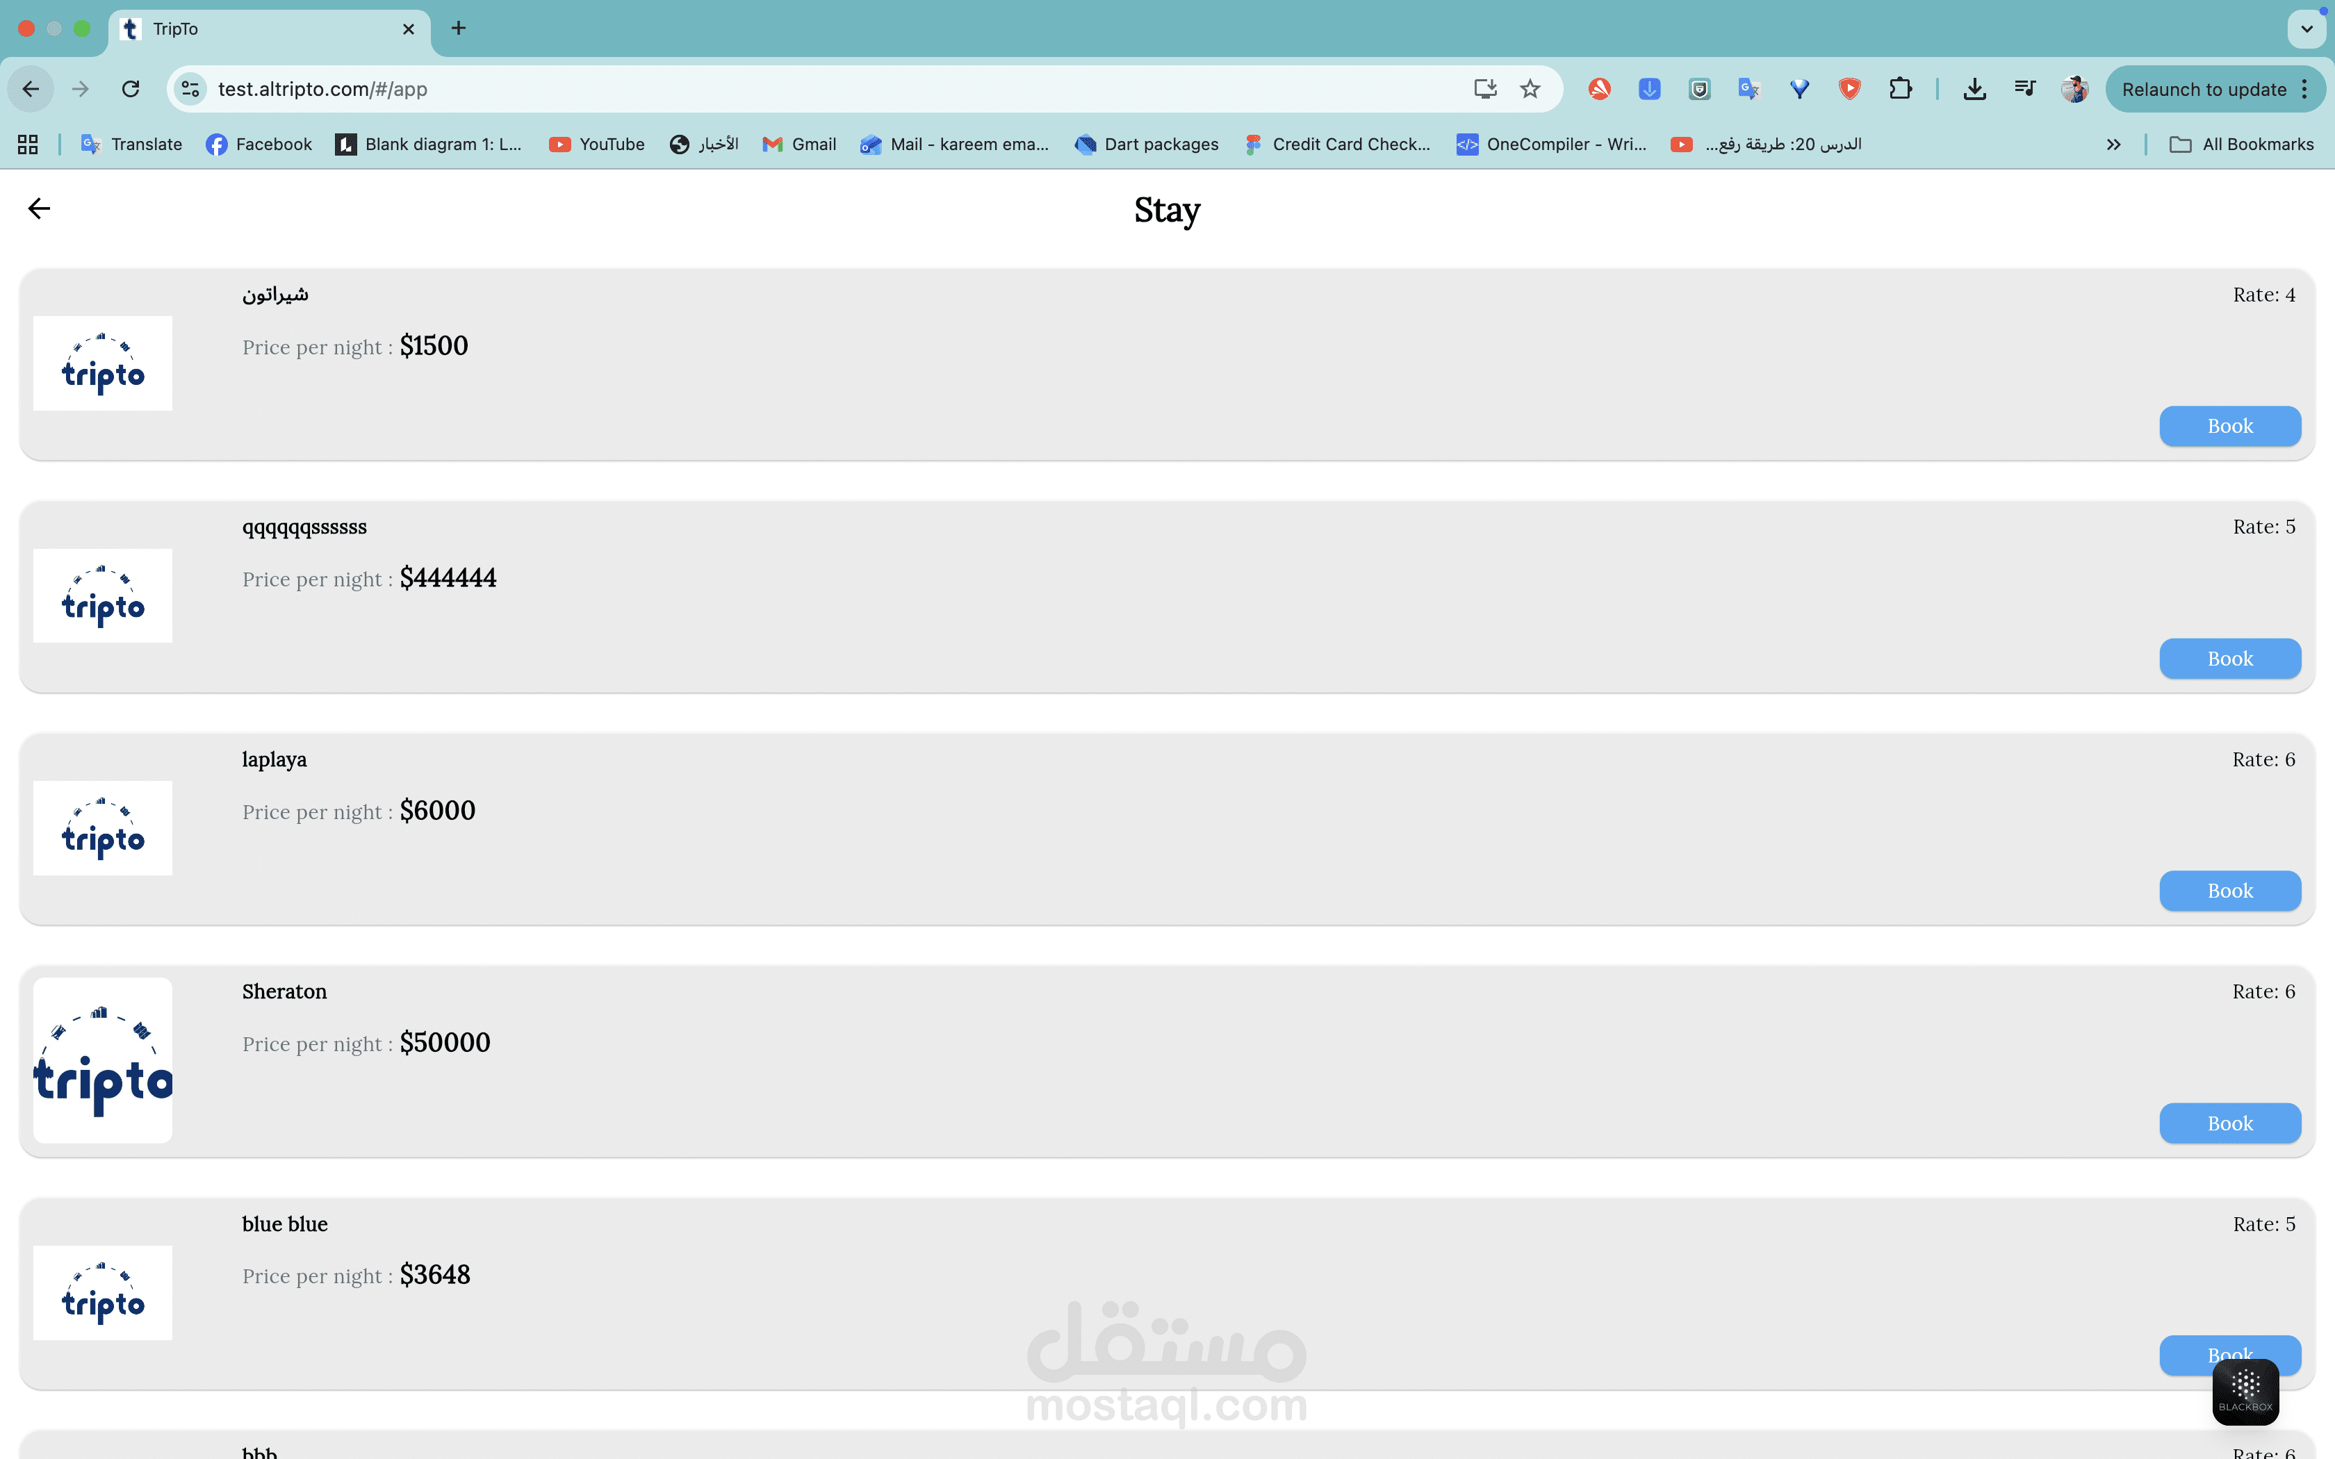Image resolution: width=2335 pixels, height=1459 pixels.
Task: Bookmark this page with star icon
Action: (1530, 89)
